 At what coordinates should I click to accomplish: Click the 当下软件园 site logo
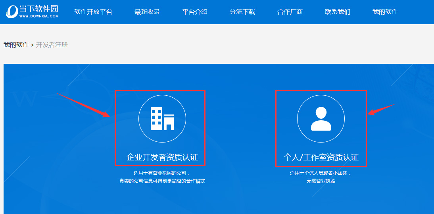tap(32, 12)
